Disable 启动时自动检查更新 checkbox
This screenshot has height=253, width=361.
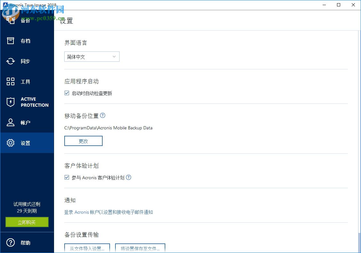pyautogui.click(x=67, y=93)
